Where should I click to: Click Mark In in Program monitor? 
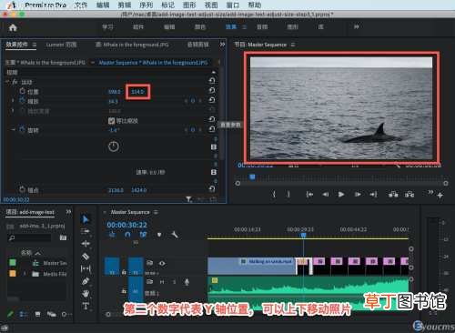[x=274, y=194]
